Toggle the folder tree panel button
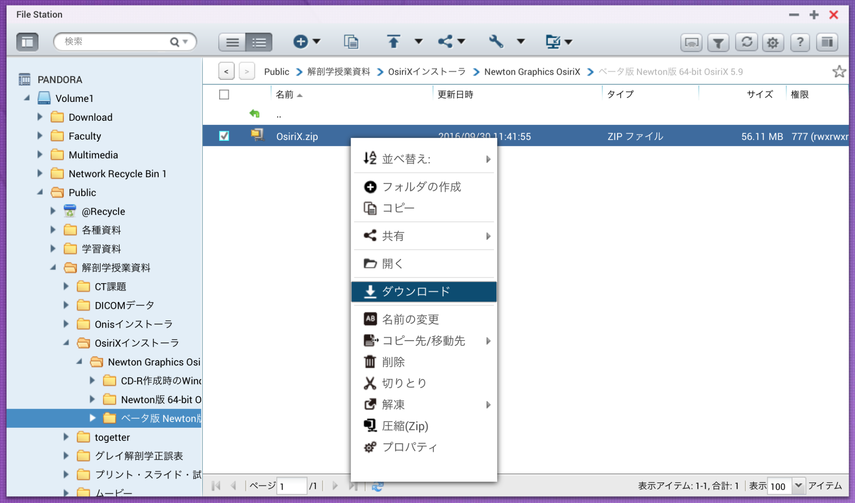This screenshot has height=503, width=855. point(27,42)
